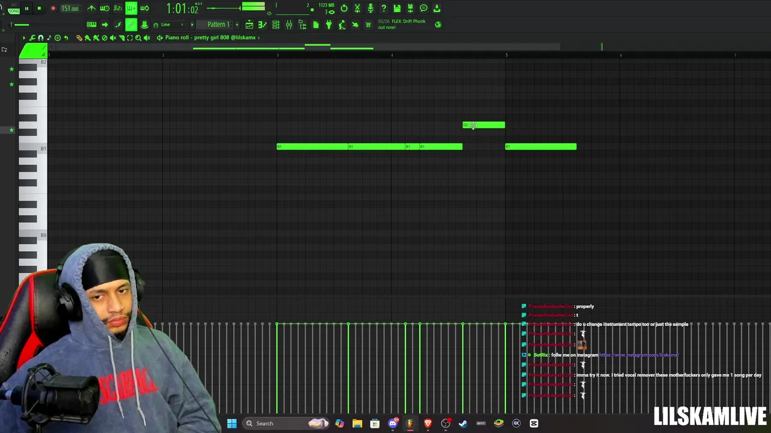The height and width of the screenshot is (433, 771).
Task: Open help with the question mark icon
Action: pos(384,8)
